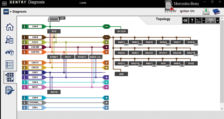Open info for CAN S1 bus

point(24,63)
